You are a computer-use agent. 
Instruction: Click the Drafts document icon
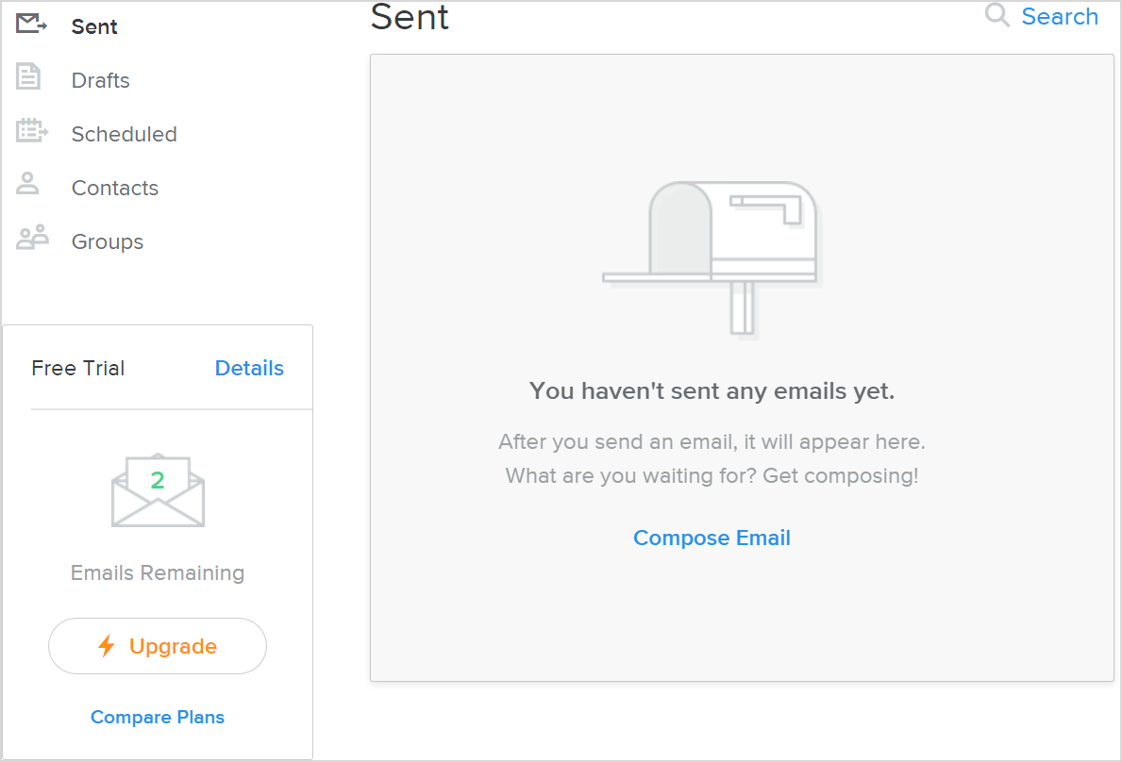[29, 78]
